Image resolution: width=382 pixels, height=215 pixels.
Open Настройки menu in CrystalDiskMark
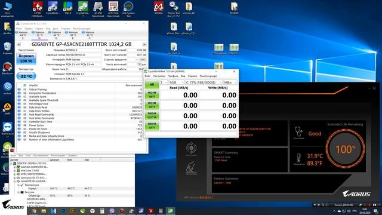[159, 76]
